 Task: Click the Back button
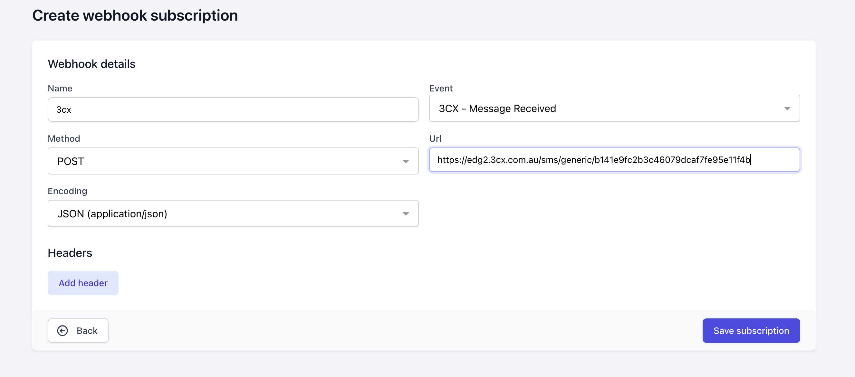78,331
